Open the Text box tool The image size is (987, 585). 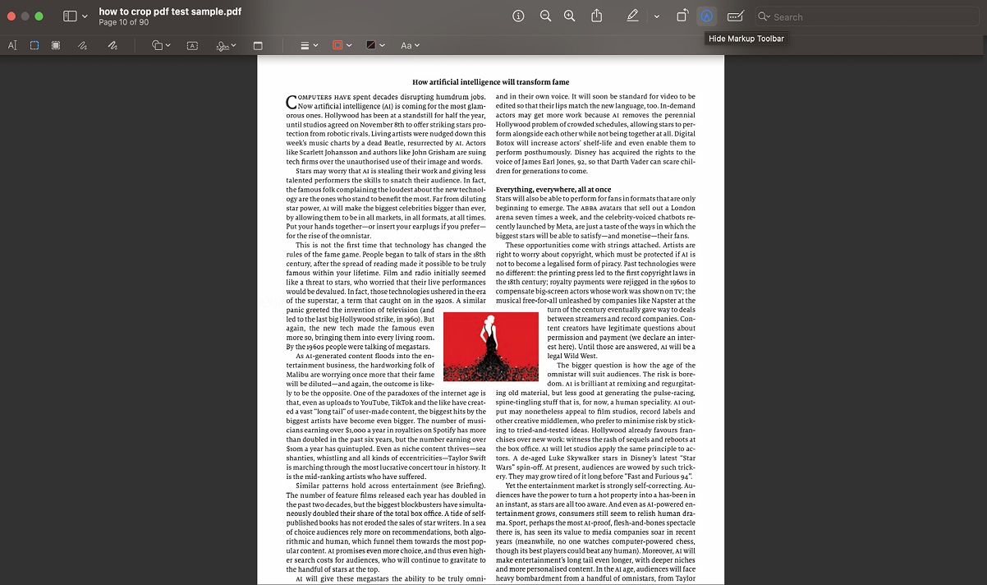click(191, 45)
